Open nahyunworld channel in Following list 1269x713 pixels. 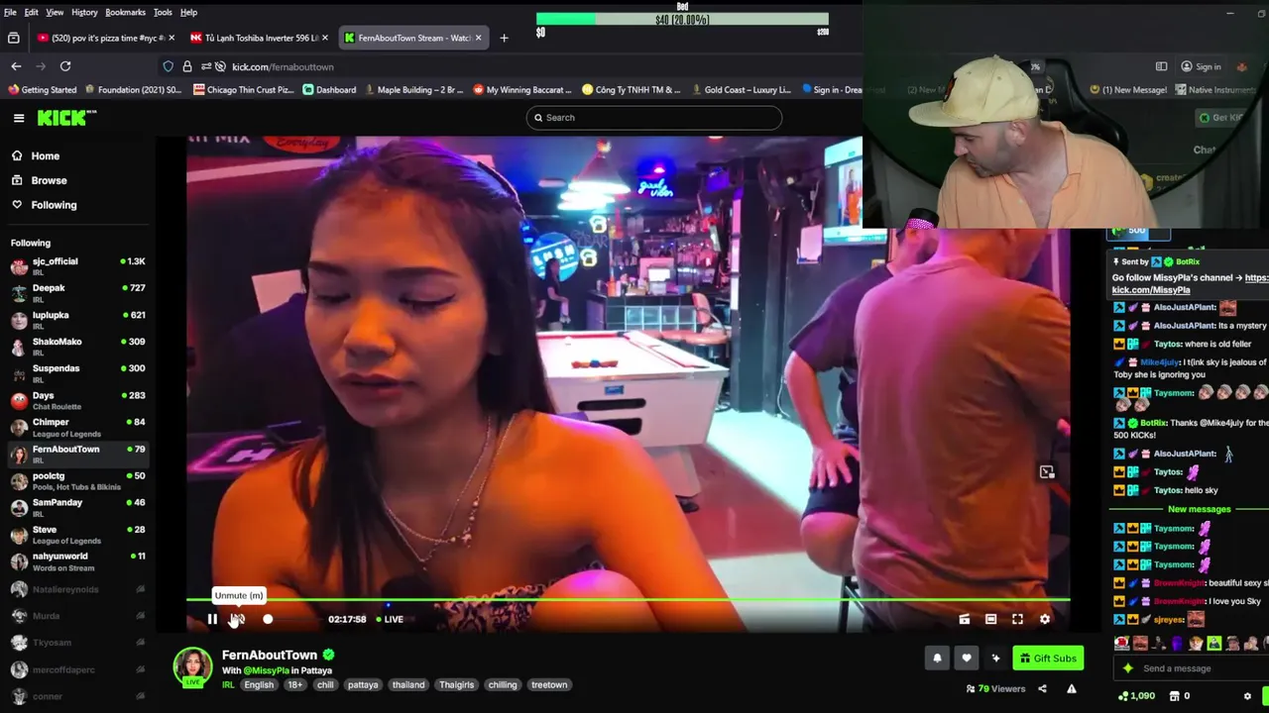pyautogui.click(x=77, y=560)
